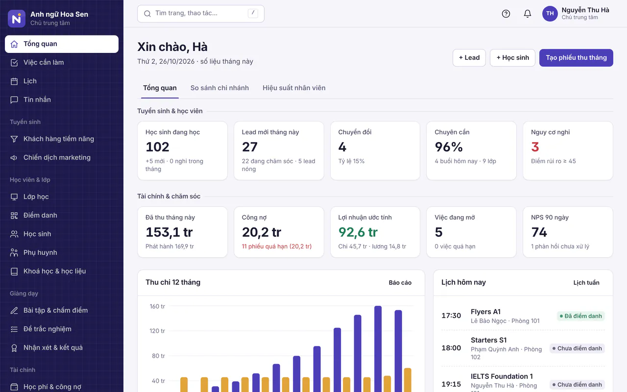Open the help question-mark icon

pos(506,14)
